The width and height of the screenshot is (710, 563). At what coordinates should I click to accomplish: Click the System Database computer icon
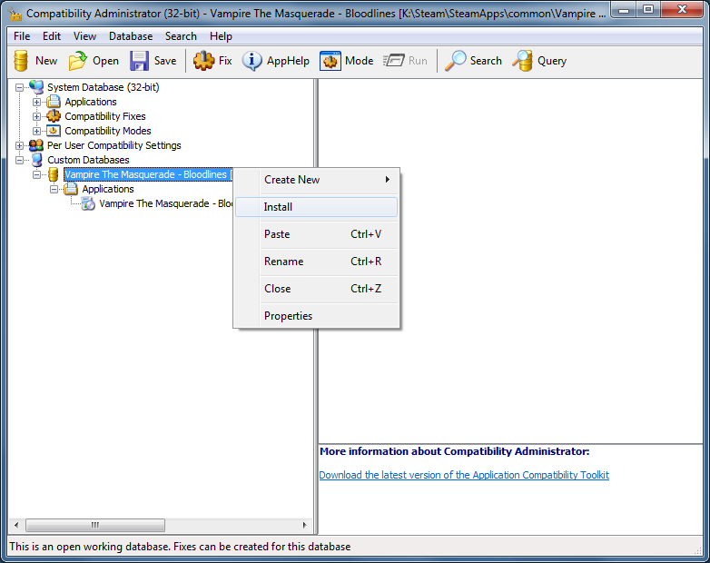tap(36, 87)
